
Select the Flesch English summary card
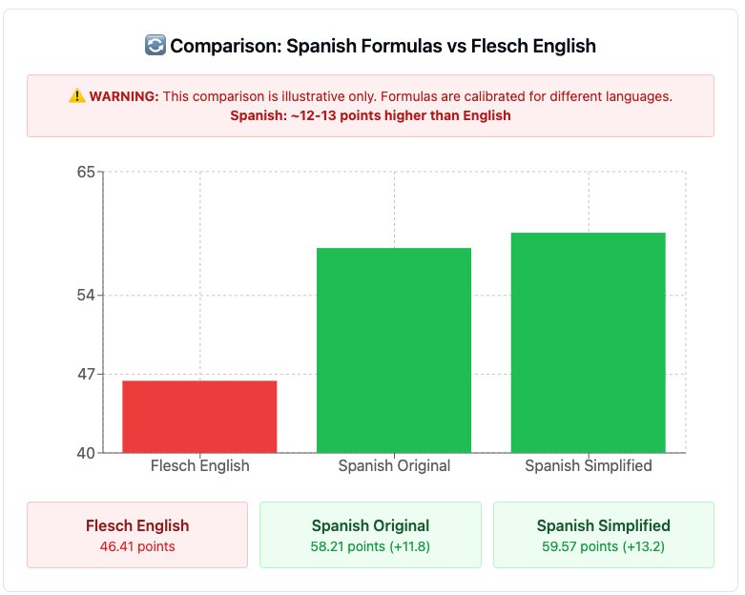137,535
